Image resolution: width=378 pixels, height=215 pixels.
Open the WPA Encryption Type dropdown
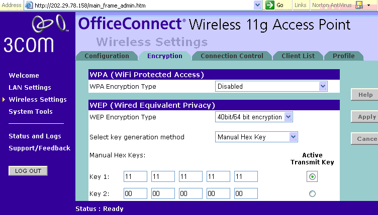(x=323, y=86)
